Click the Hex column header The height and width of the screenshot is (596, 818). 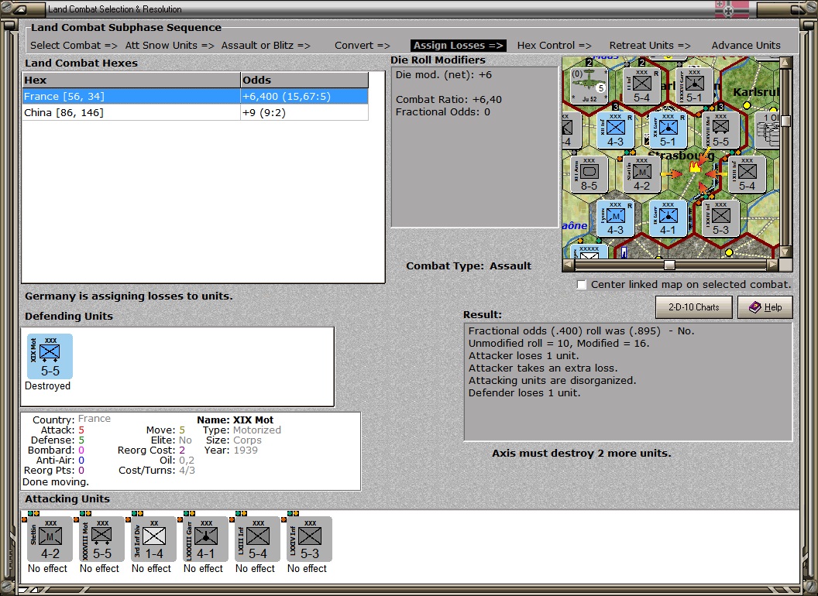pyautogui.click(x=132, y=80)
